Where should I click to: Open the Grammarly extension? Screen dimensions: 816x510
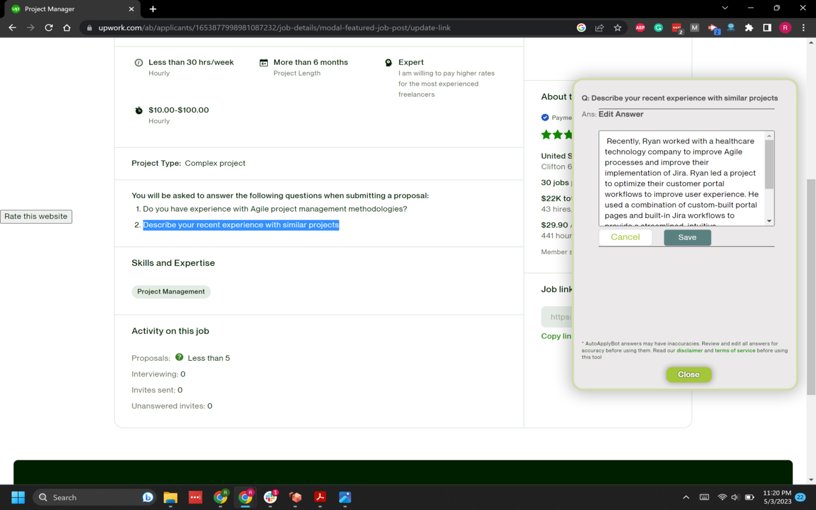coord(658,27)
